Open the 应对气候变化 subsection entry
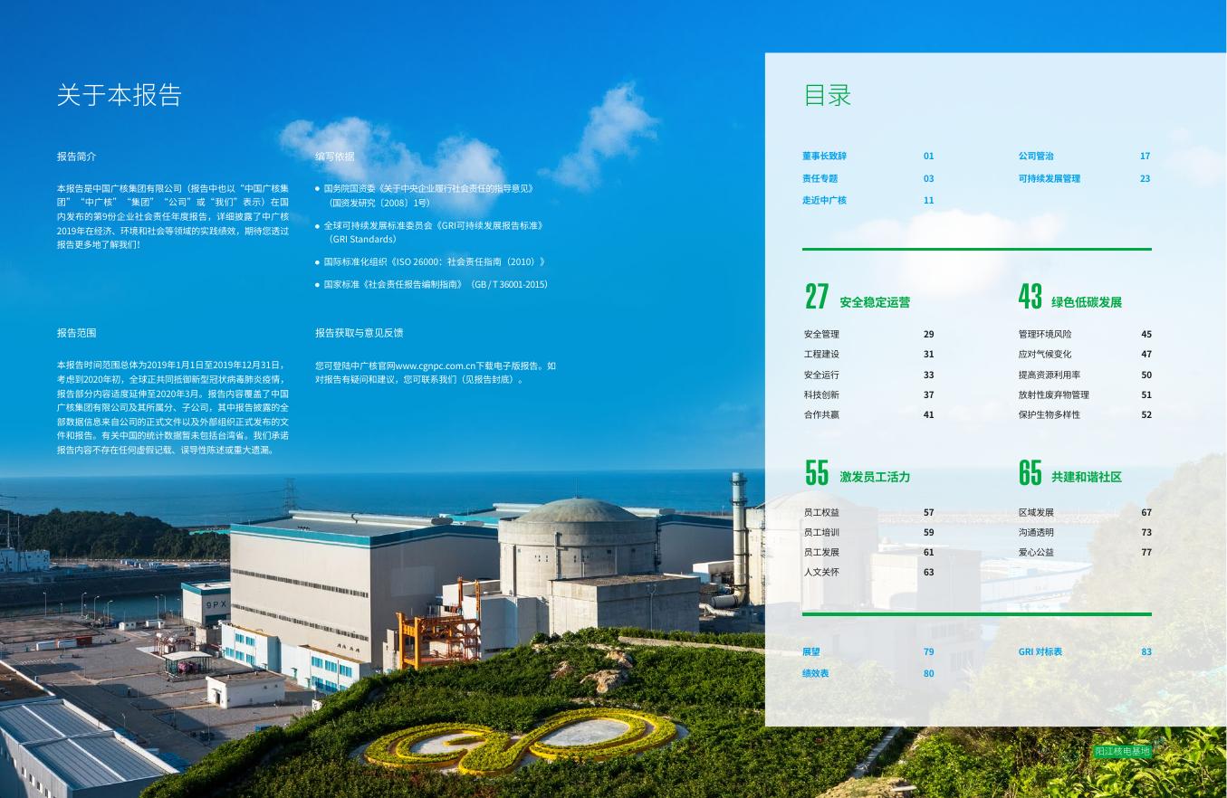Screen dimensions: 1227x798 [1044, 354]
